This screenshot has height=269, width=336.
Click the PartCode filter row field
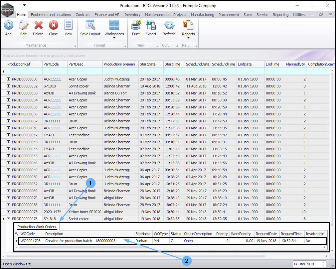55,71
